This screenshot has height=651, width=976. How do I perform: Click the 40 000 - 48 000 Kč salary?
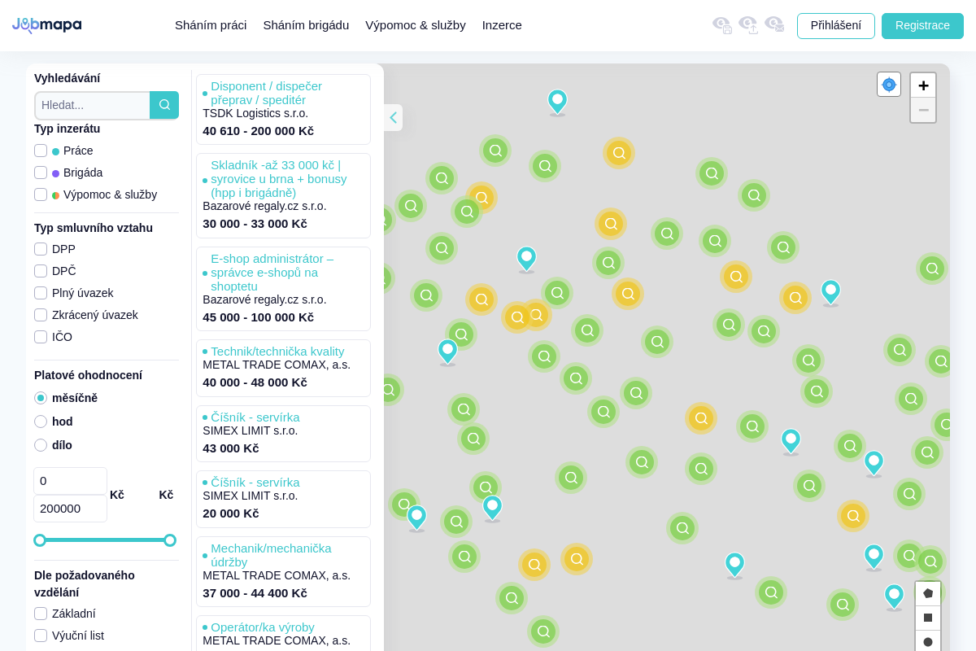[255, 382]
